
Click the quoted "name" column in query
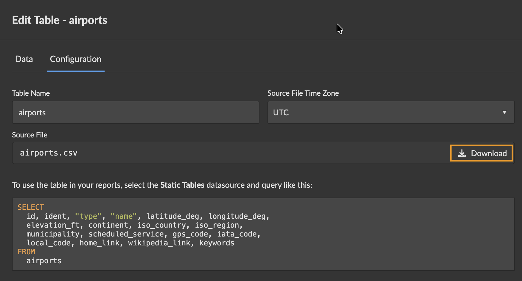pyautogui.click(x=123, y=216)
